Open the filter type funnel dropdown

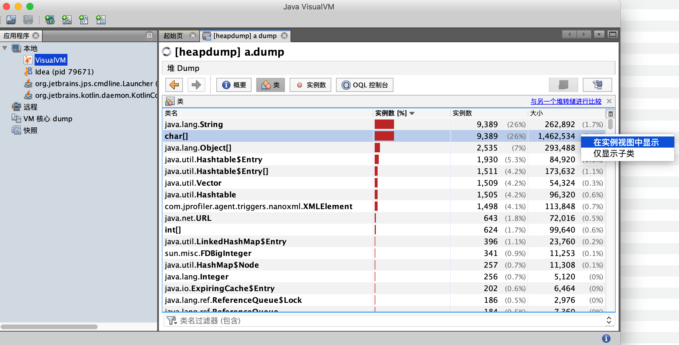(172, 321)
